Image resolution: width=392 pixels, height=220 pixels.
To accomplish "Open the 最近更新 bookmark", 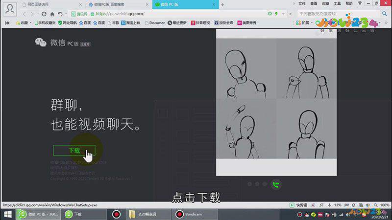I will pyautogui.click(x=177, y=22).
